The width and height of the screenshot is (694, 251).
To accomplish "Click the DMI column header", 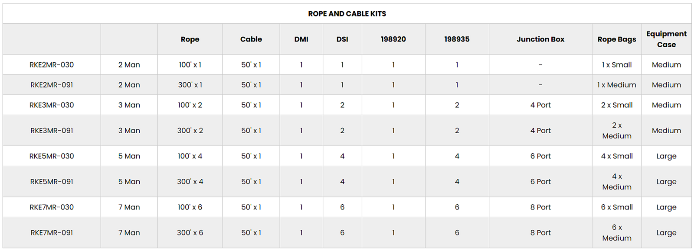I will [x=301, y=39].
